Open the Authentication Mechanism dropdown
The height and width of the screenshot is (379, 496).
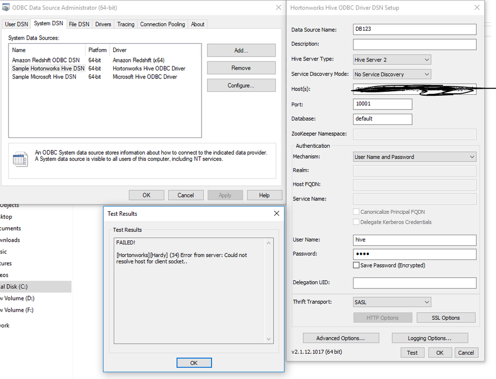pos(415,157)
